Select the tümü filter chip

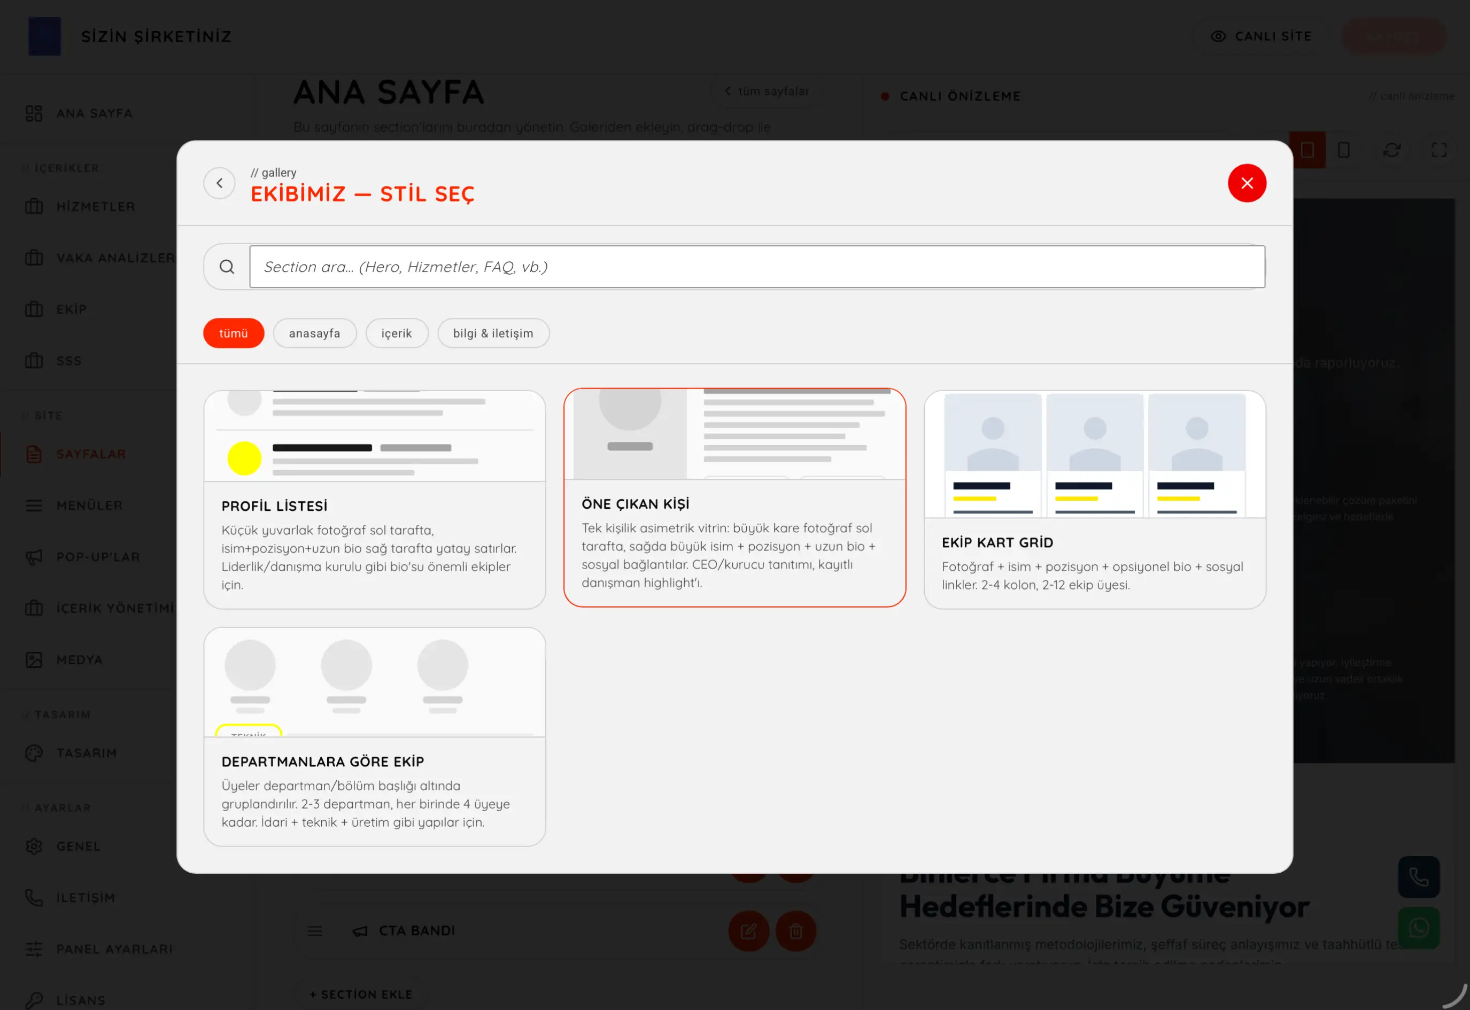pos(234,333)
